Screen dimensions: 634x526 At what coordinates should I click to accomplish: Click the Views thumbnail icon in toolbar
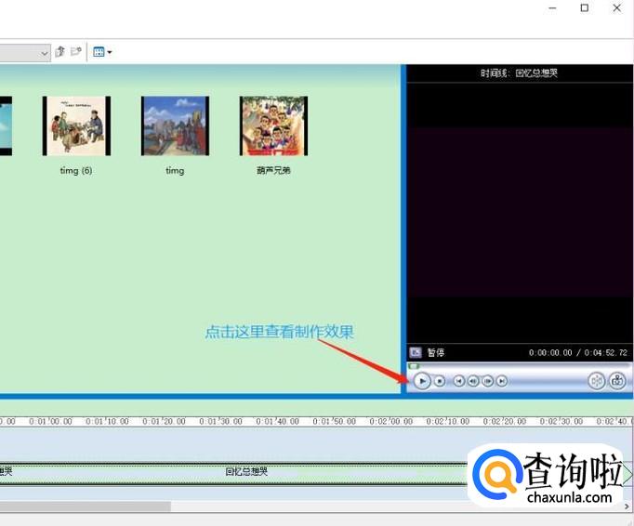(99, 52)
